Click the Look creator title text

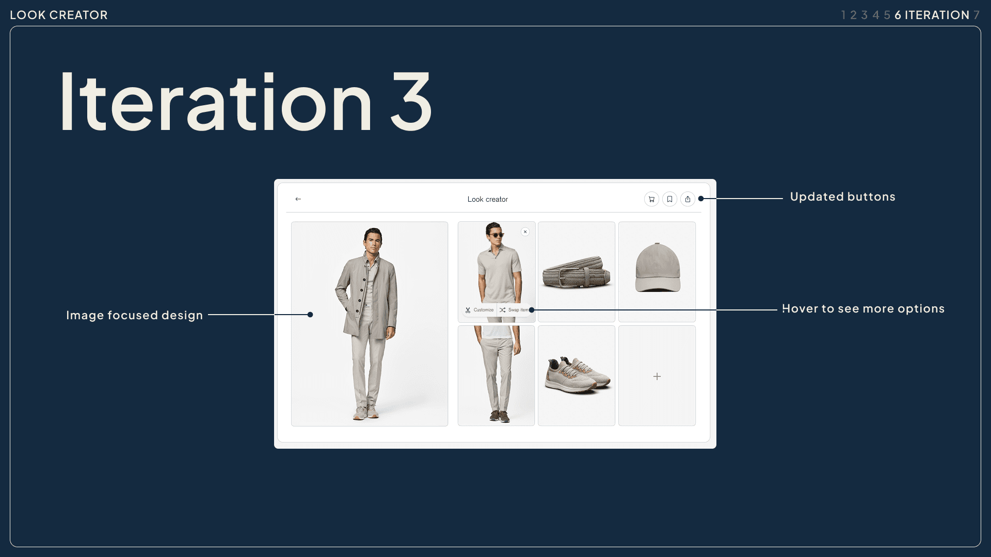point(487,199)
